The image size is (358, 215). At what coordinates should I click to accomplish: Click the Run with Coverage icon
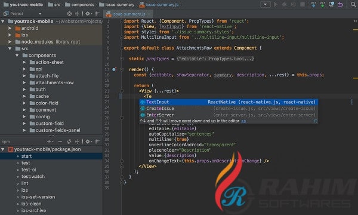click(x=294, y=4)
